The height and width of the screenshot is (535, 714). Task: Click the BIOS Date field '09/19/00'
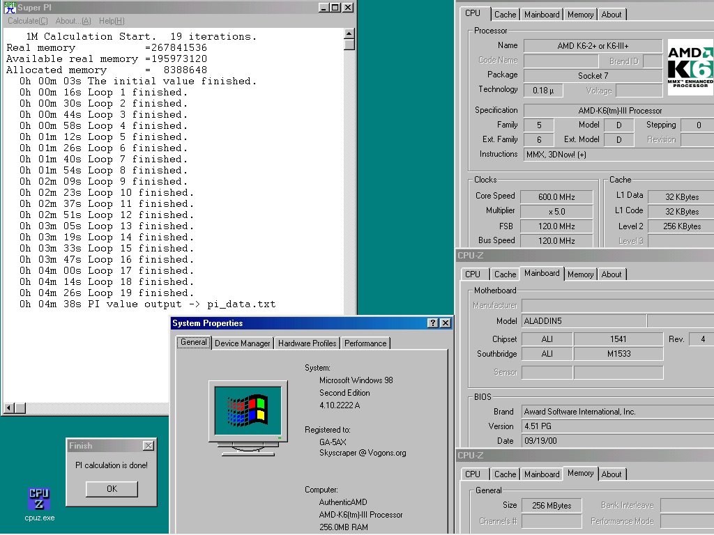point(618,441)
